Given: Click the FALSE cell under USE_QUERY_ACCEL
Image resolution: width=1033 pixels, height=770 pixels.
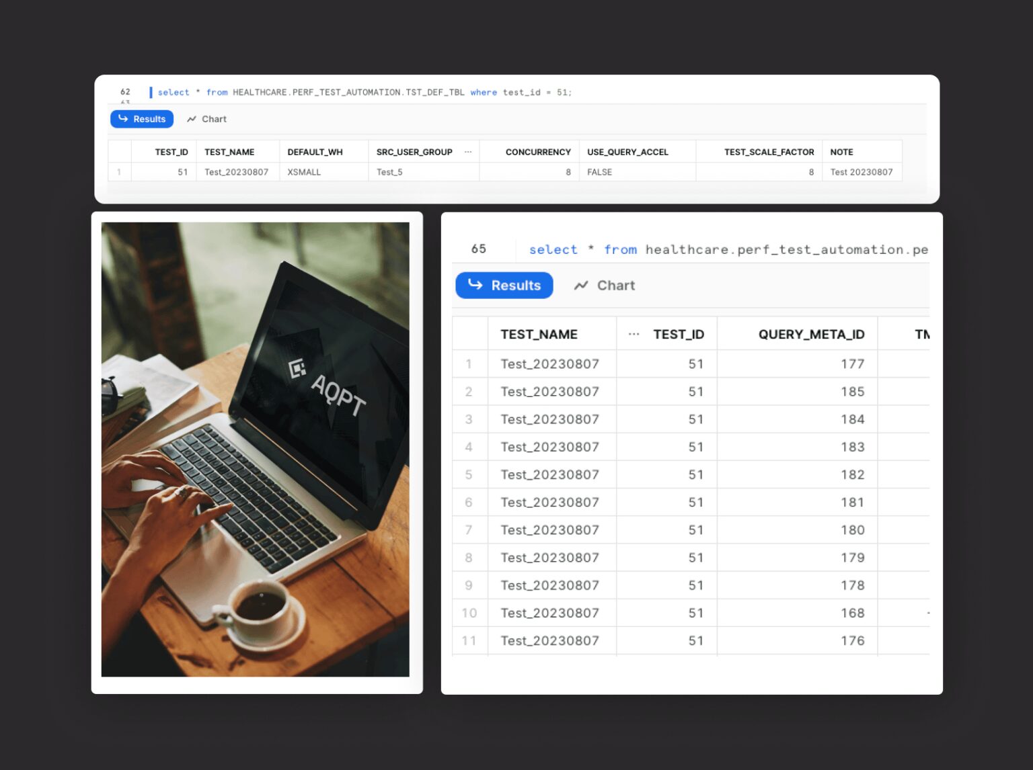Looking at the screenshot, I should pyautogui.click(x=599, y=172).
